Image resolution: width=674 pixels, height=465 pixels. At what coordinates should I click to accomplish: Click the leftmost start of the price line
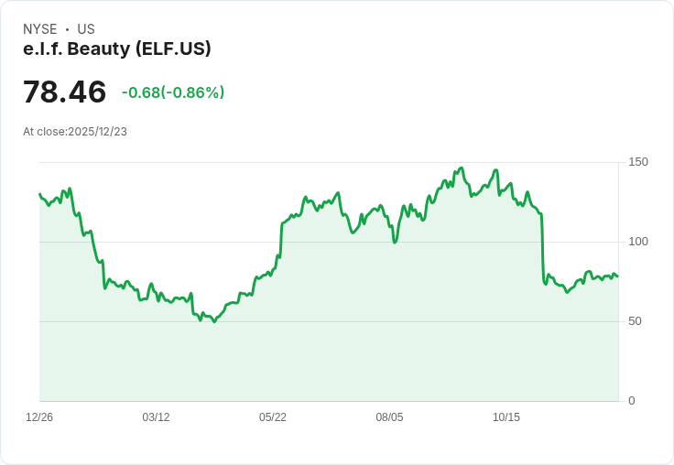click(x=40, y=194)
